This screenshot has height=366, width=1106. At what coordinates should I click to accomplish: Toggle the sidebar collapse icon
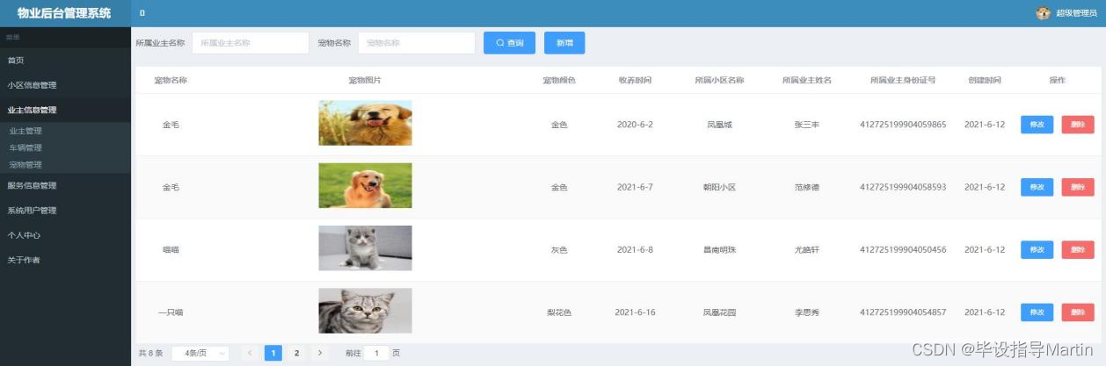click(x=142, y=13)
